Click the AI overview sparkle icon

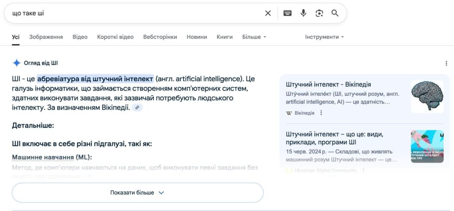click(x=16, y=63)
